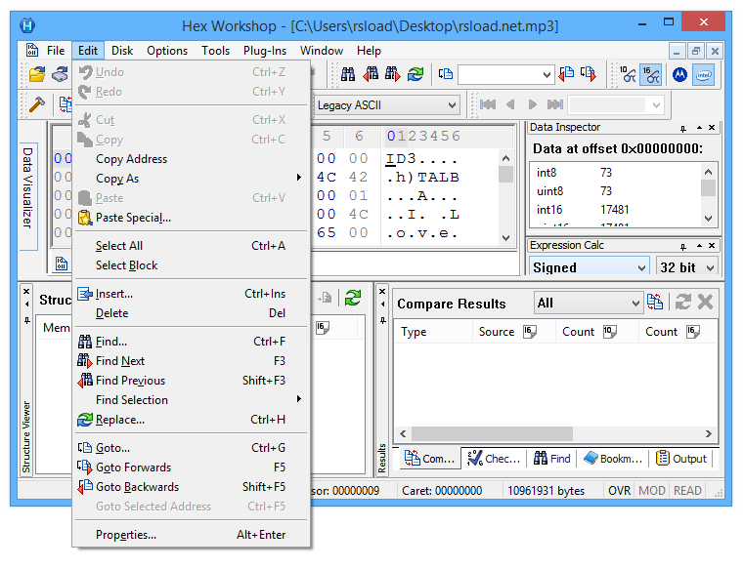Click the Find Previous toolbar icon
Image resolution: width=744 pixels, height=569 pixels.
(372, 74)
